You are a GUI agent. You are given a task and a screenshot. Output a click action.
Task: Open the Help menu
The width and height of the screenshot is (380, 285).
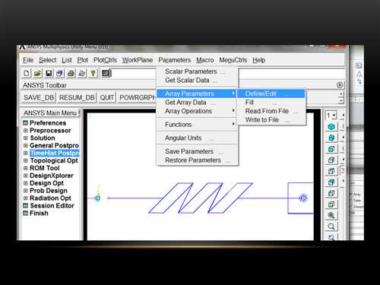[x=259, y=60]
